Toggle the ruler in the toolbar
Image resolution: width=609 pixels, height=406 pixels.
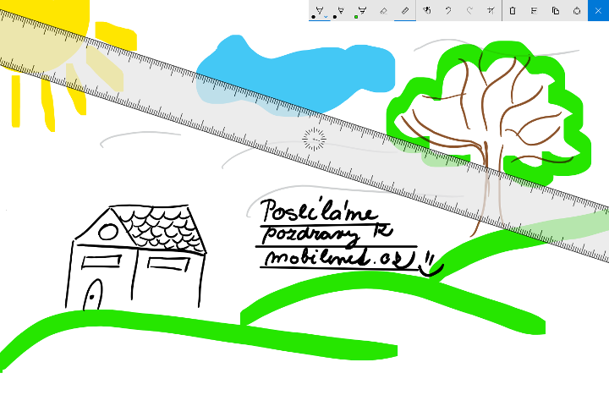tap(405, 10)
